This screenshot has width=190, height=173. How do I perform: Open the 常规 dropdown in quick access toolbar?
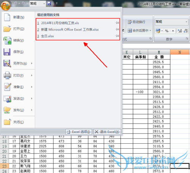44,3
